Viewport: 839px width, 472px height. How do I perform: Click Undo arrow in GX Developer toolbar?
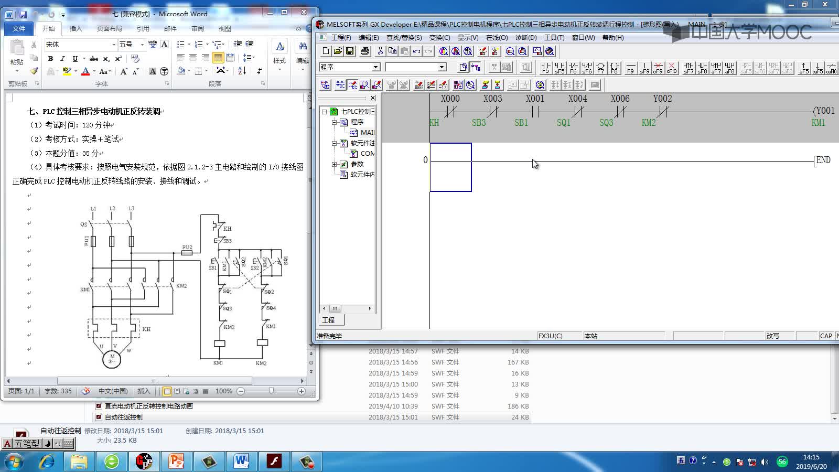click(416, 51)
